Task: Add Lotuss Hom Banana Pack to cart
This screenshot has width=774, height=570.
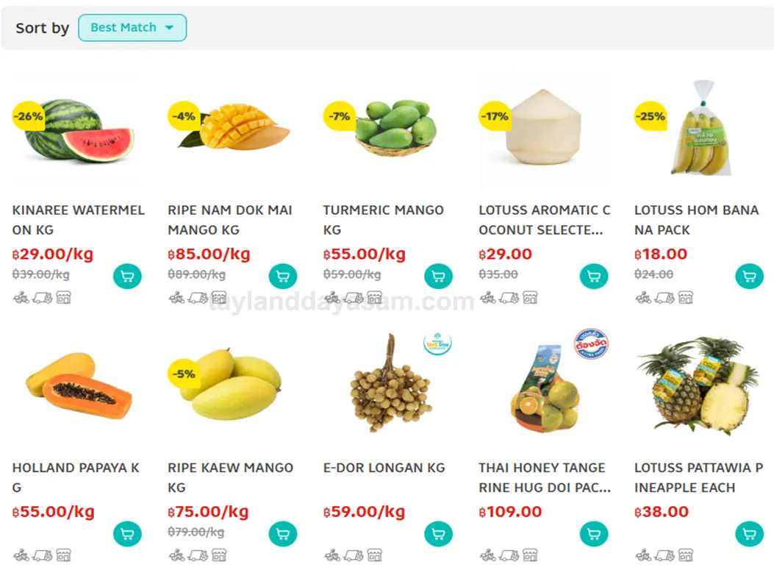Action: click(749, 277)
